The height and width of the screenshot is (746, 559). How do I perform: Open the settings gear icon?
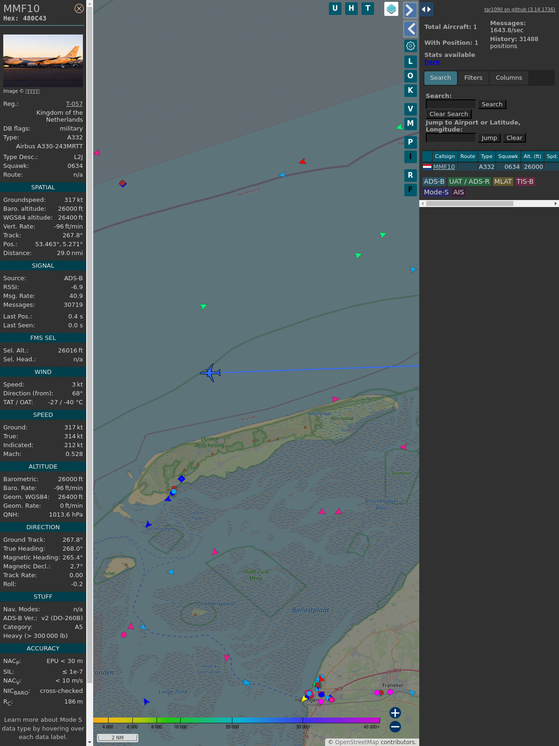click(410, 46)
